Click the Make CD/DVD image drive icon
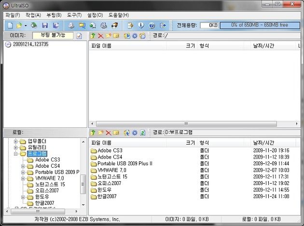304x226 pixels. [x=71, y=26]
